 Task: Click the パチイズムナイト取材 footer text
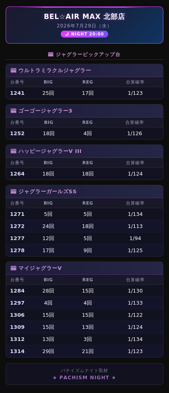[x=84, y=370]
